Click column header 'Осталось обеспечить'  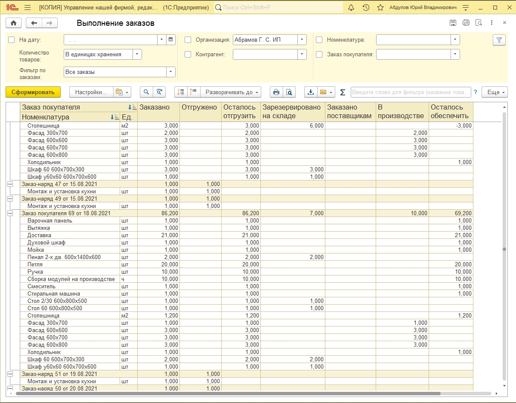click(x=451, y=112)
